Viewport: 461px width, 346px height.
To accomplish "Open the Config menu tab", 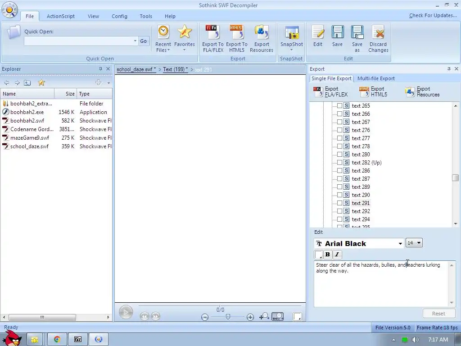I will point(119,16).
